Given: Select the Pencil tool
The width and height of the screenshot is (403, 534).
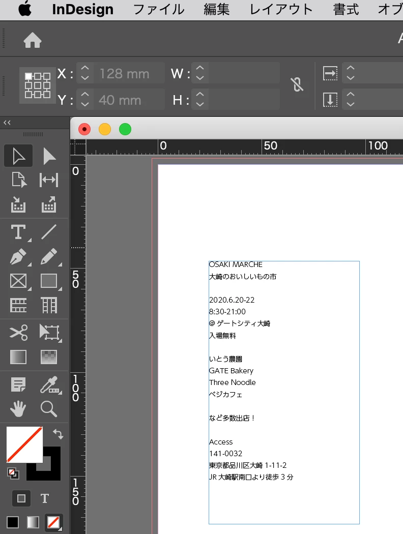Looking at the screenshot, I should 49,256.
